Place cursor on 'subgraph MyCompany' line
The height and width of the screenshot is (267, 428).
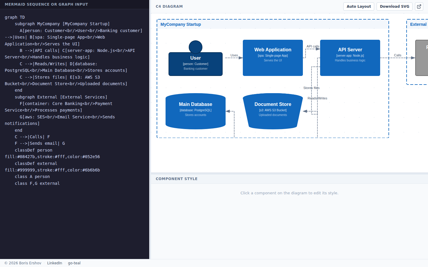click(62, 24)
